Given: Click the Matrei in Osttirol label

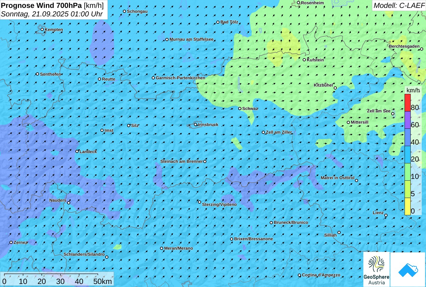Looking at the screenshot, I should pyautogui.click(x=337, y=178).
